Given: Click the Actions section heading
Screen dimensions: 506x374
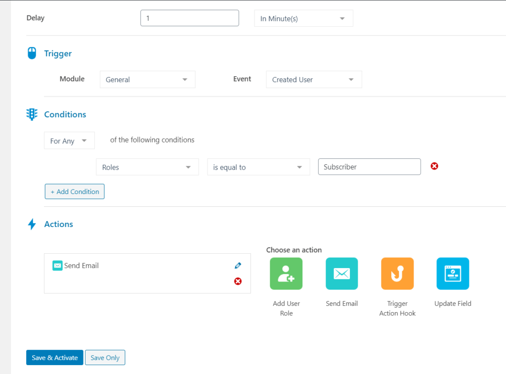Looking at the screenshot, I should pos(58,224).
